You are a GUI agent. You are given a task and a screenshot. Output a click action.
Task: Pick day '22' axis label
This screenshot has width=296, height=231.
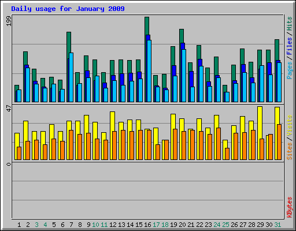click(199, 225)
